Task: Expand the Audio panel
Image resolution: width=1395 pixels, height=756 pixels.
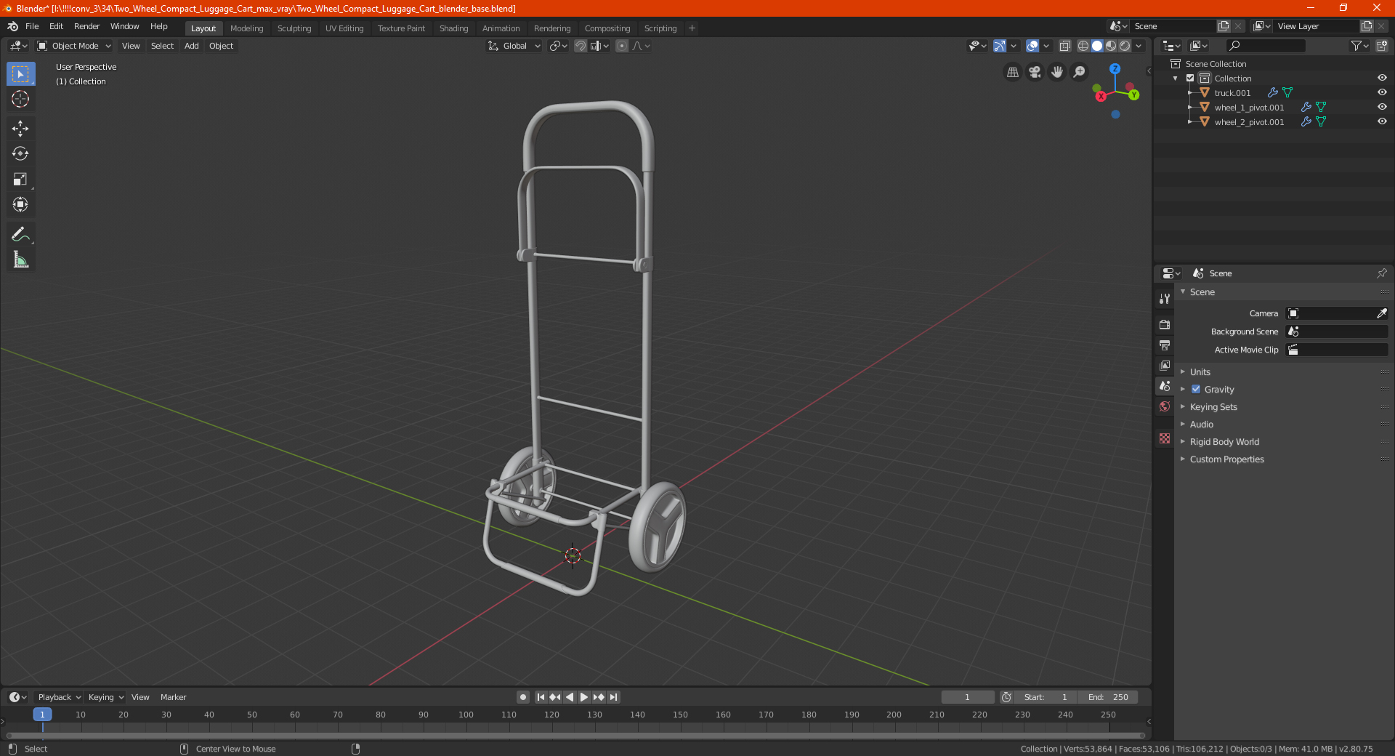Action: tap(1201, 425)
